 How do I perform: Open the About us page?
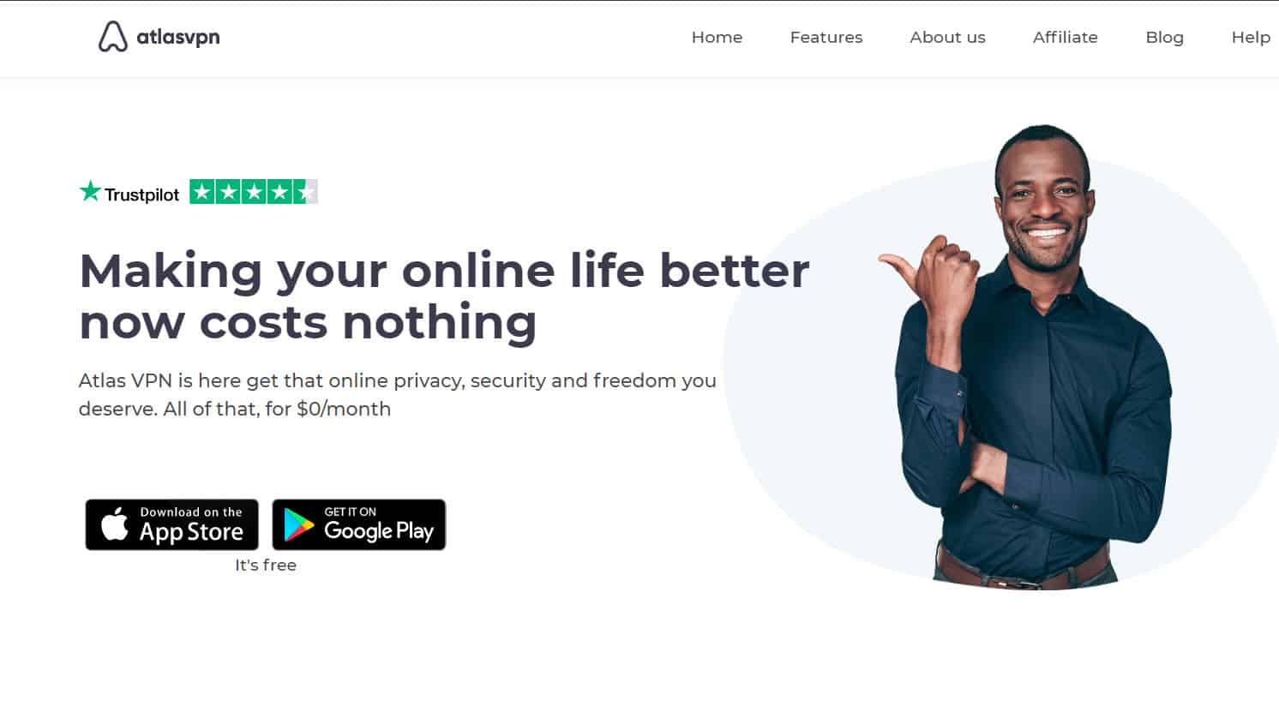pyautogui.click(x=947, y=37)
